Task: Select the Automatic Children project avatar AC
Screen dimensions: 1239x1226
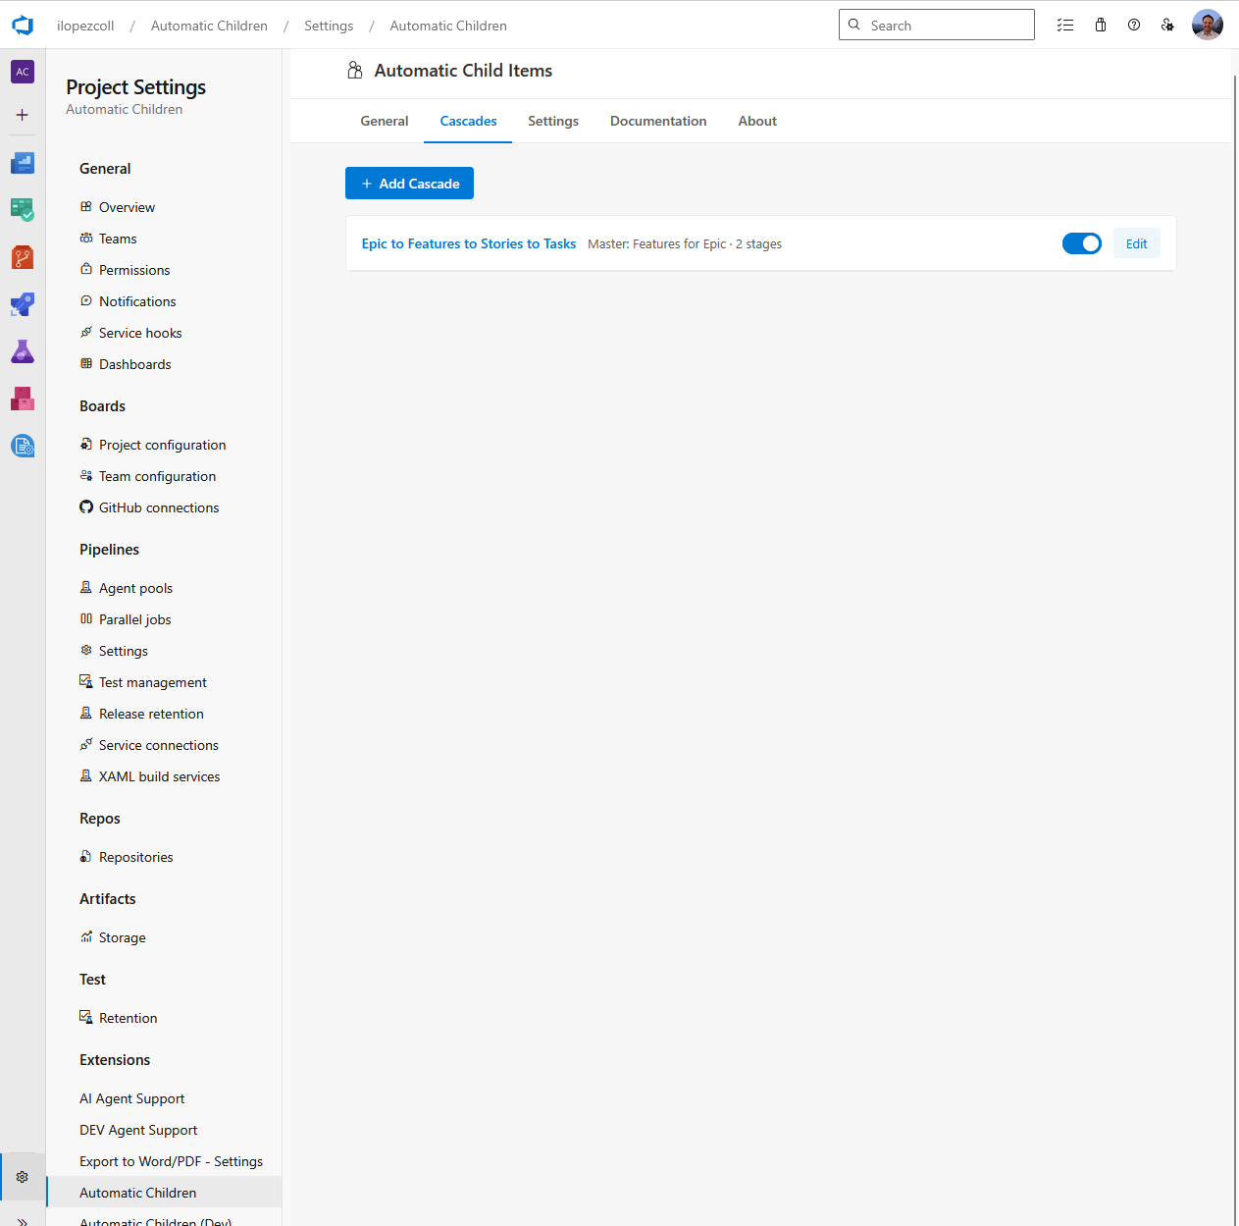Action: (x=22, y=72)
